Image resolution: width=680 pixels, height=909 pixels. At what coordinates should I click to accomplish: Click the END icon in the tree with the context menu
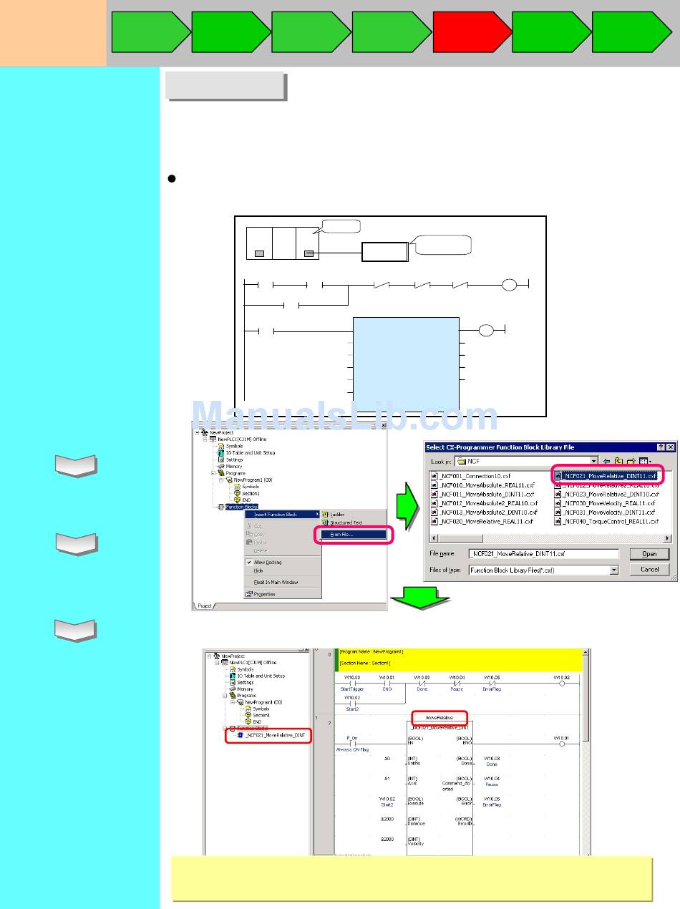pos(237,500)
